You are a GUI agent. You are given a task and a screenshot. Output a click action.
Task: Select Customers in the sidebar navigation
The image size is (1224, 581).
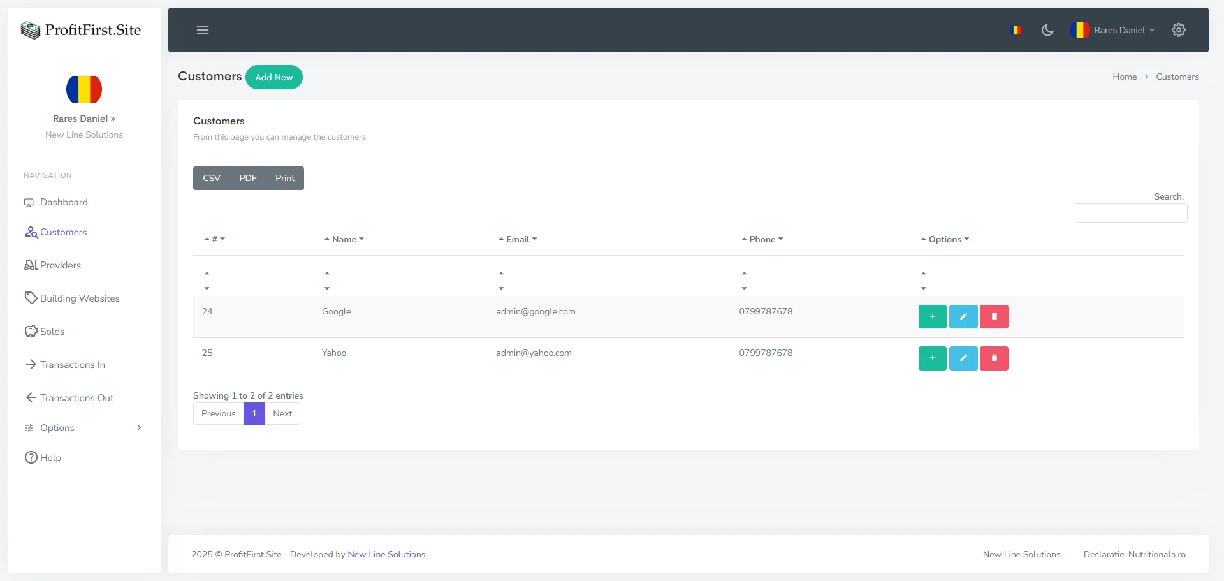coord(62,232)
